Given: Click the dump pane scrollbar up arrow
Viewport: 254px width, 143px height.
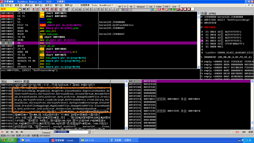Looking at the screenshot, I should 126,81.
